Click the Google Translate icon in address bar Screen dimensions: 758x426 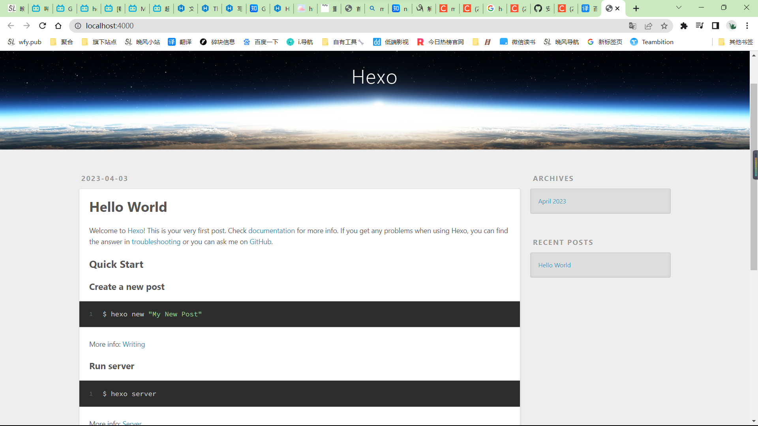[632, 26]
